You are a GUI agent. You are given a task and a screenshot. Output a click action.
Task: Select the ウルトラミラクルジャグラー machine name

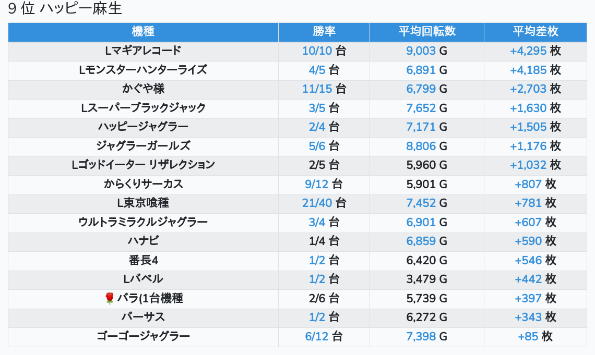[143, 222]
